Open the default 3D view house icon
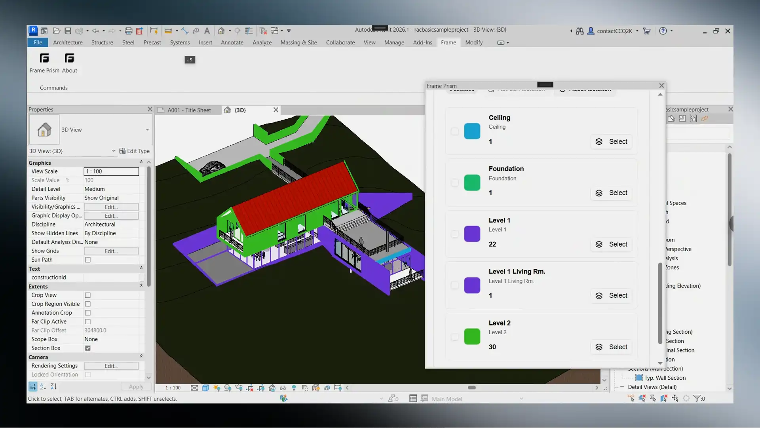Screen dimensions: 760x428 221,31
